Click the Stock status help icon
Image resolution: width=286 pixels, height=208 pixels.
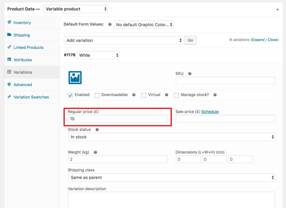97,130
